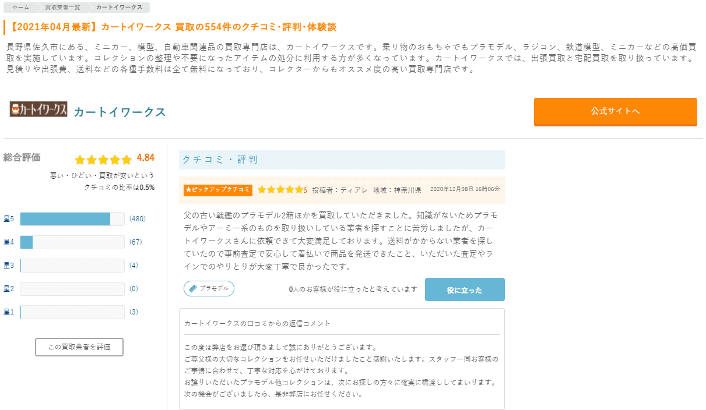Click the 投稿者：ティアレ reviewer name
Viewport: 706px width, 410px height.
coord(340,190)
